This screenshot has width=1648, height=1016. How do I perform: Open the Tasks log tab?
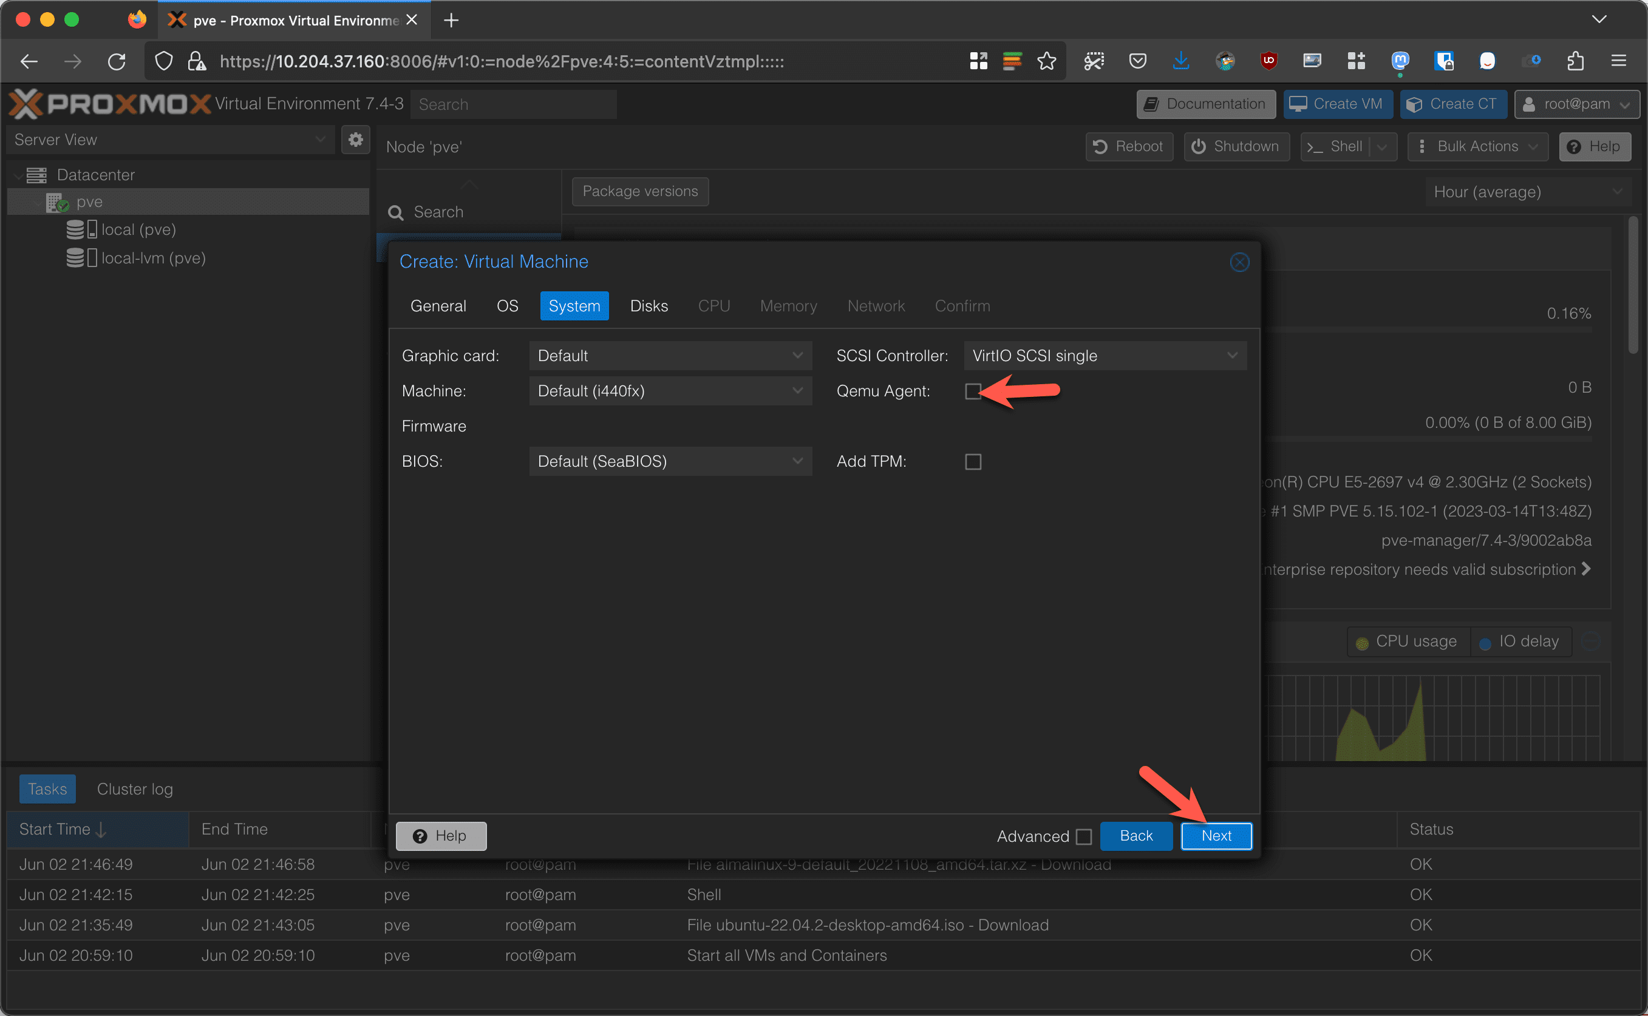(47, 789)
